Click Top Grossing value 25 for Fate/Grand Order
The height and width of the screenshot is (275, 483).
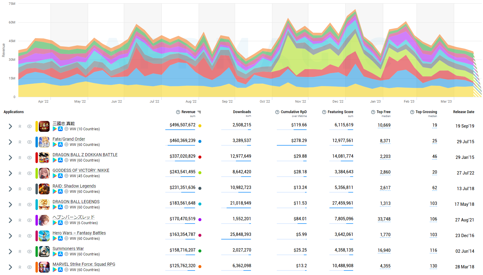coord(435,141)
